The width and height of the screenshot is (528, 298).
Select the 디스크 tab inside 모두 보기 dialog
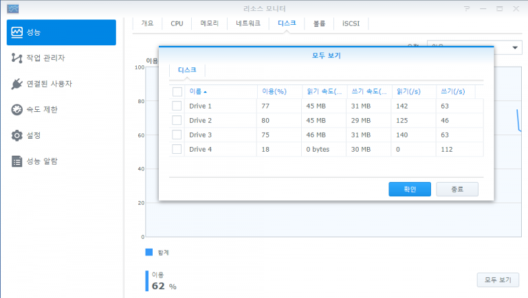click(187, 70)
